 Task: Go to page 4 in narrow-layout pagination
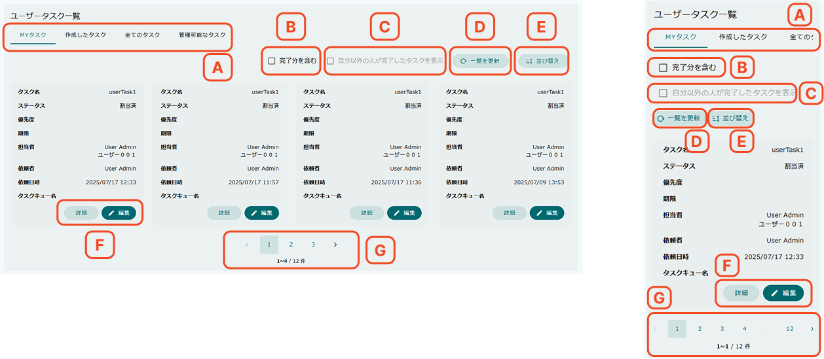pyautogui.click(x=745, y=329)
